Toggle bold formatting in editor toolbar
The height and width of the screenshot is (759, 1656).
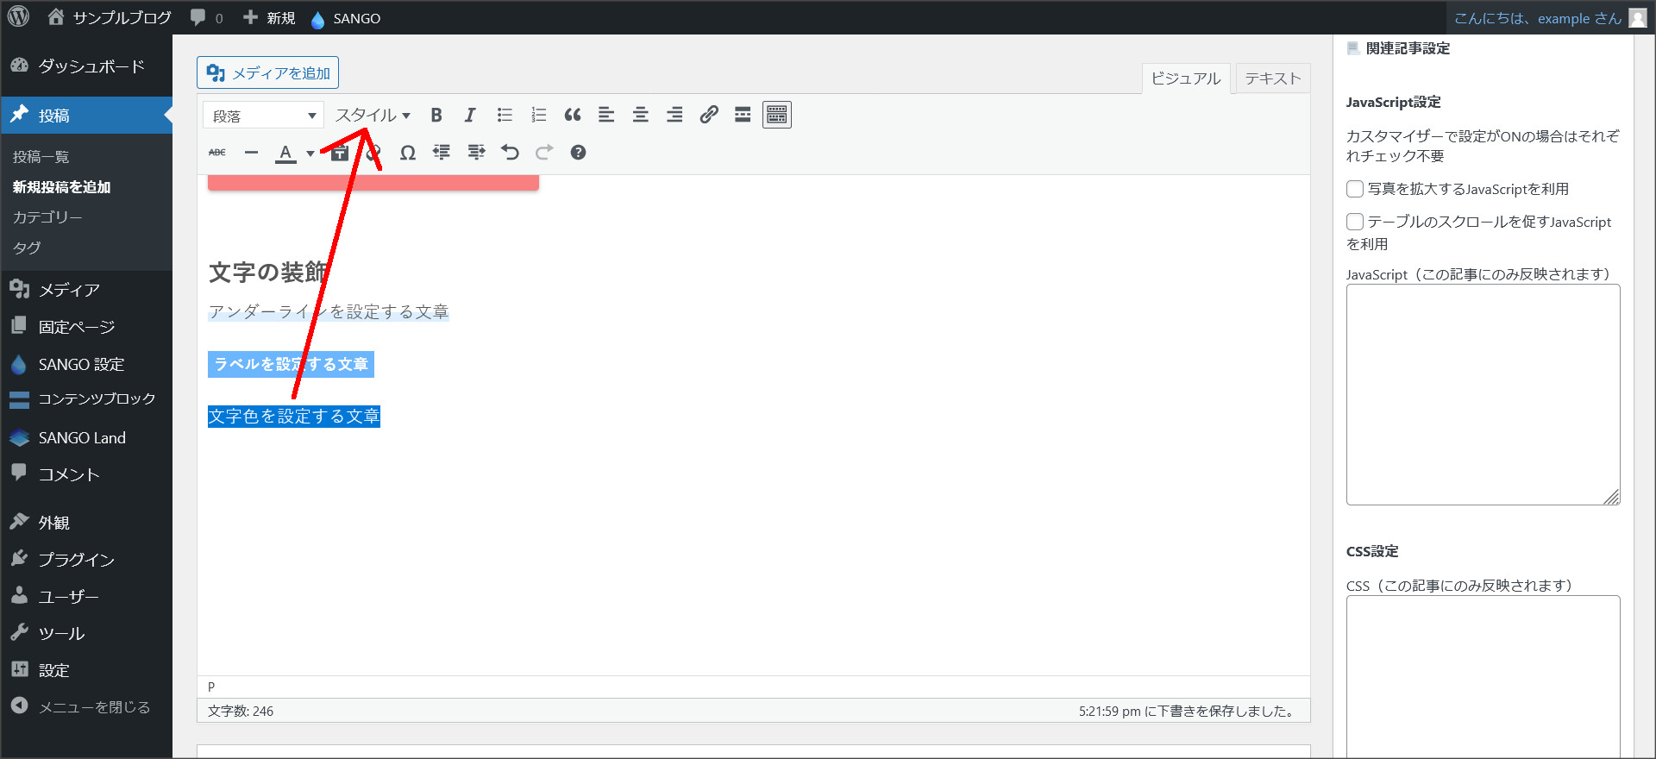tap(436, 116)
